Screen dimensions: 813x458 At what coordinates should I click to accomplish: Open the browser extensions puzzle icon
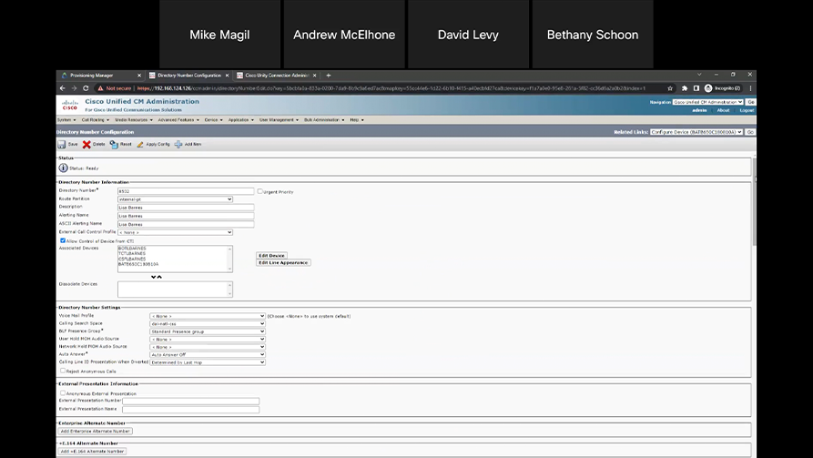(x=685, y=88)
